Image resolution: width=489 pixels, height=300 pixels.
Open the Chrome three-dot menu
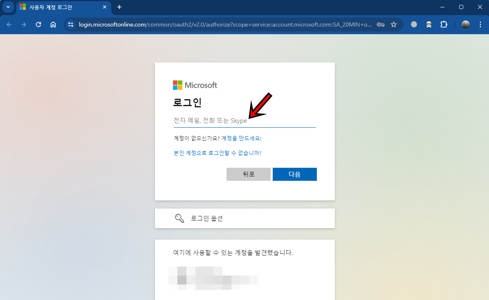[480, 24]
